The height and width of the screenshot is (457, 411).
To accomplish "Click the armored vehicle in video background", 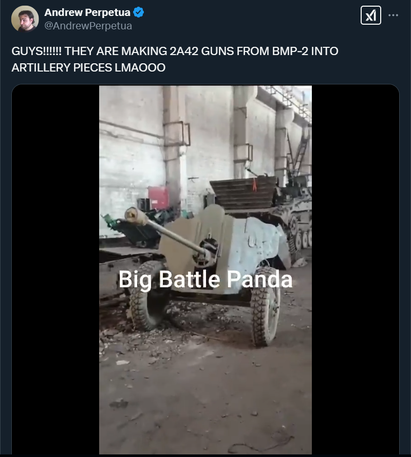I will (x=295, y=216).
